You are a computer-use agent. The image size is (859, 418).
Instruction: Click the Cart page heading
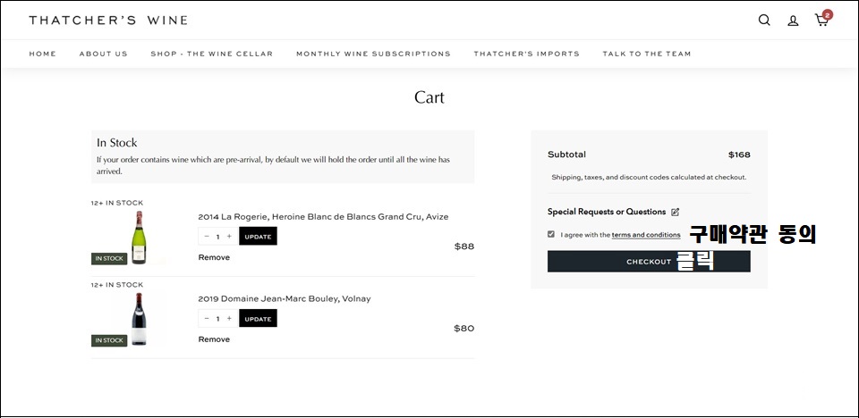pyautogui.click(x=429, y=97)
